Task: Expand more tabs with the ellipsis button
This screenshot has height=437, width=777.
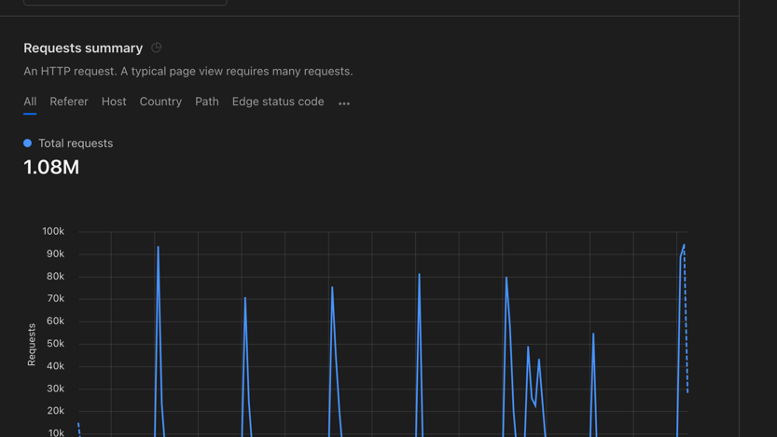Action: 344,102
